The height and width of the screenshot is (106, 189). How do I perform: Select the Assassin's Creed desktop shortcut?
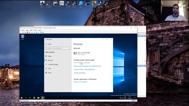[74, 4]
